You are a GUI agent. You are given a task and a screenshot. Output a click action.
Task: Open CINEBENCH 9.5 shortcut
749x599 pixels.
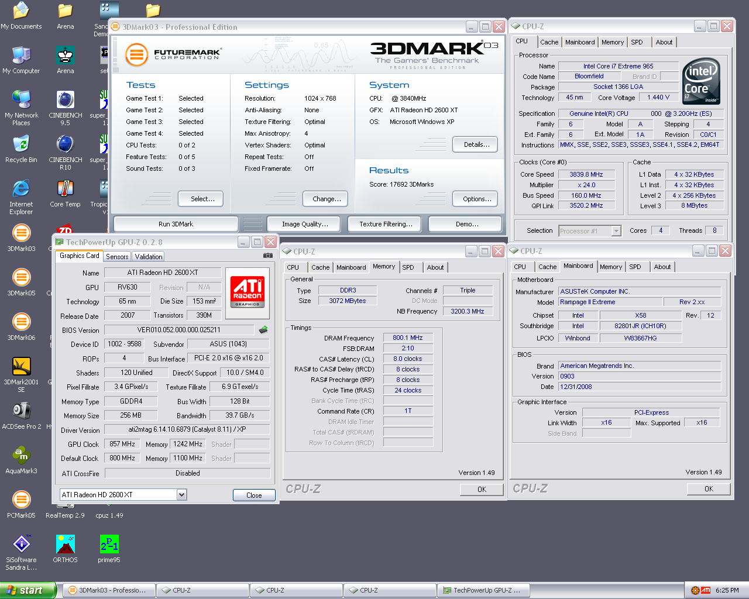(x=65, y=108)
